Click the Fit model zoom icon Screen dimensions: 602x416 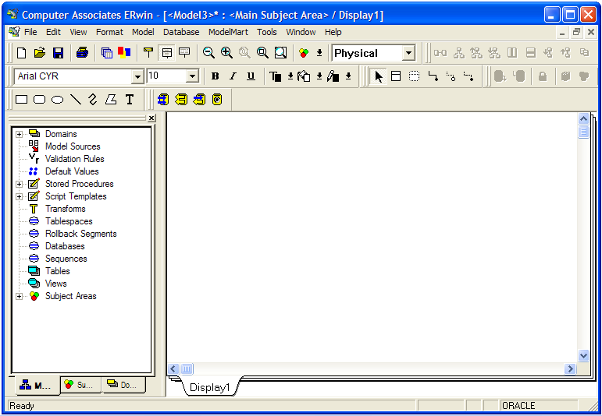[280, 53]
